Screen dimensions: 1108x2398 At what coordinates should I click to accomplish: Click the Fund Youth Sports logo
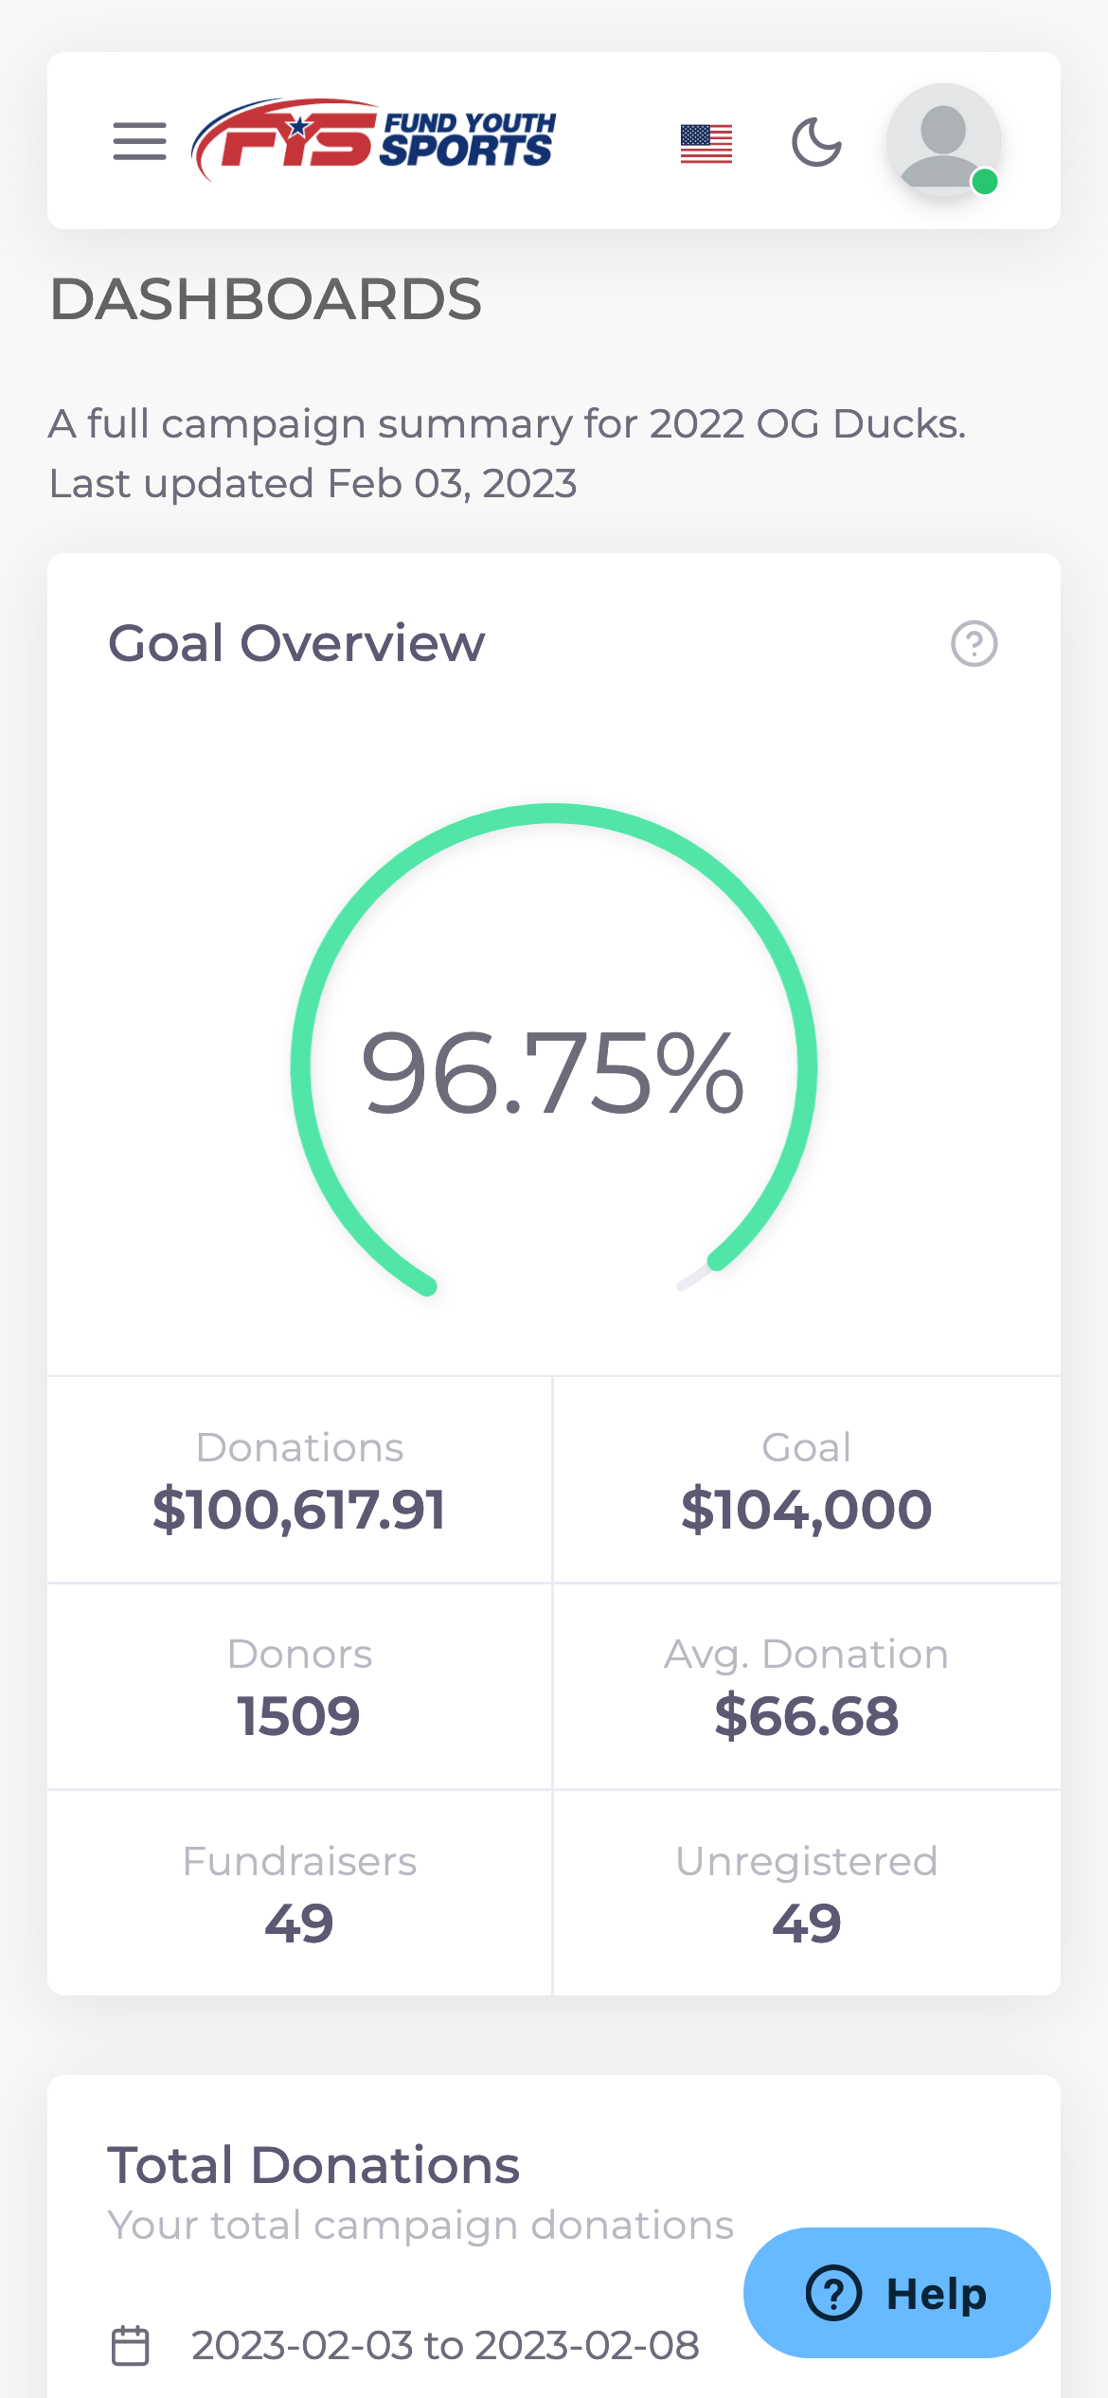(x=373, y=141)
